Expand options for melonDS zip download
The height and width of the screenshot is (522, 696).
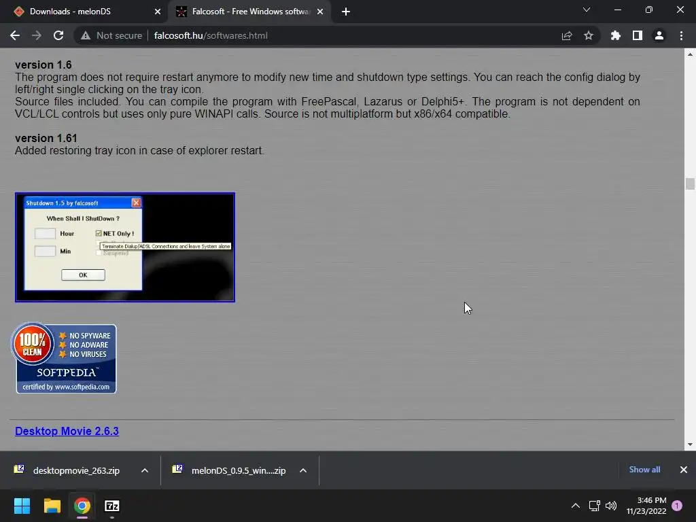tap(303, 470)
